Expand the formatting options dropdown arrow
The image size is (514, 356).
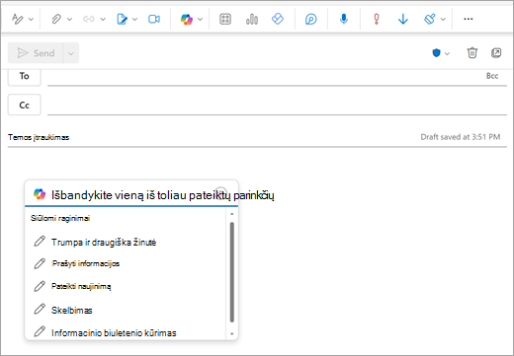coord(31,19)
